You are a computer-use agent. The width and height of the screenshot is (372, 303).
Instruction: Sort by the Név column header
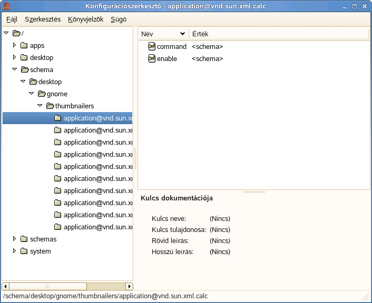click(x=163, y=34)
